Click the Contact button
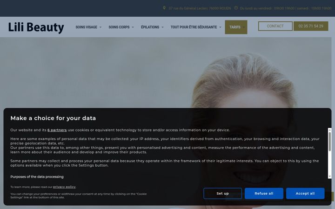 point(275,26)
